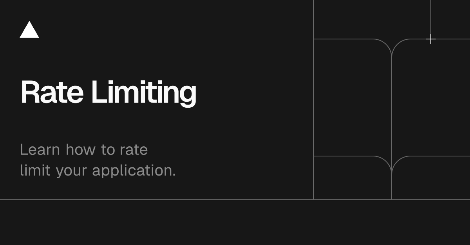This screenshot has height=245, width=470.
Task: Click the tall grid cell left of the center line
Action: 352,98
